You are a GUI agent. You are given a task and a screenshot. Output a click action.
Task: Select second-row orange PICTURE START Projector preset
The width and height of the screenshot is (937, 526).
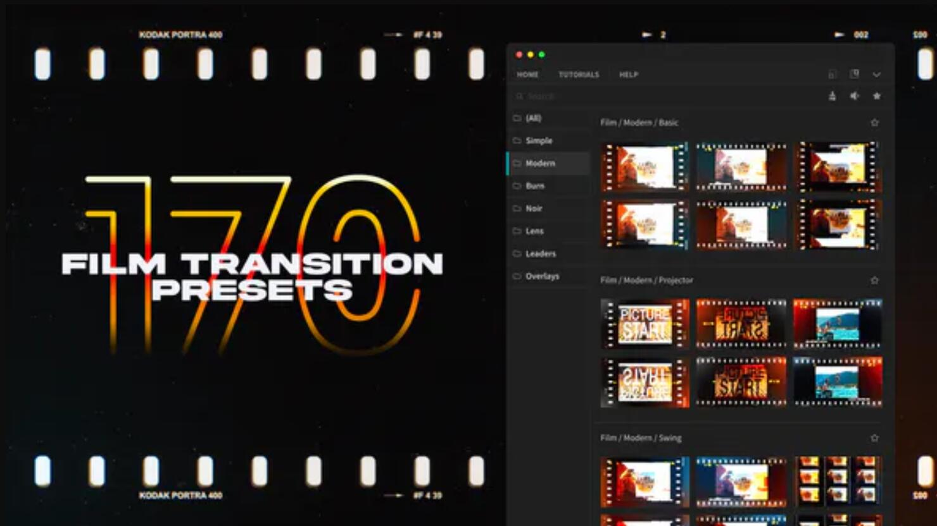[741, 382]
